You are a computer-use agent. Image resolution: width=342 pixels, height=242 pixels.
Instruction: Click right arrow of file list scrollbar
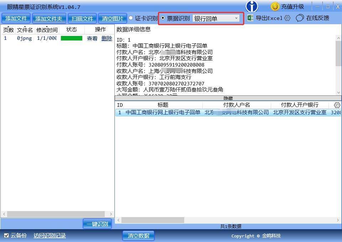pyautogui.click(x=111, y=214)
